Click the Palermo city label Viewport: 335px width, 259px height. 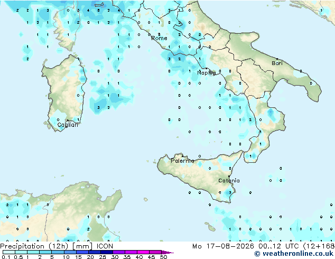[x=182, y=161]
